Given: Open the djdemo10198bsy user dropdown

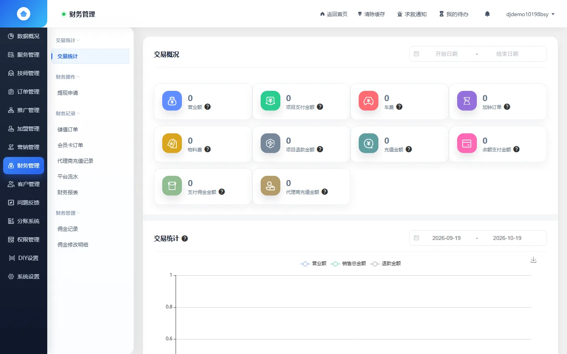Looking at the screenshot, I should click(x=530, y=14).
